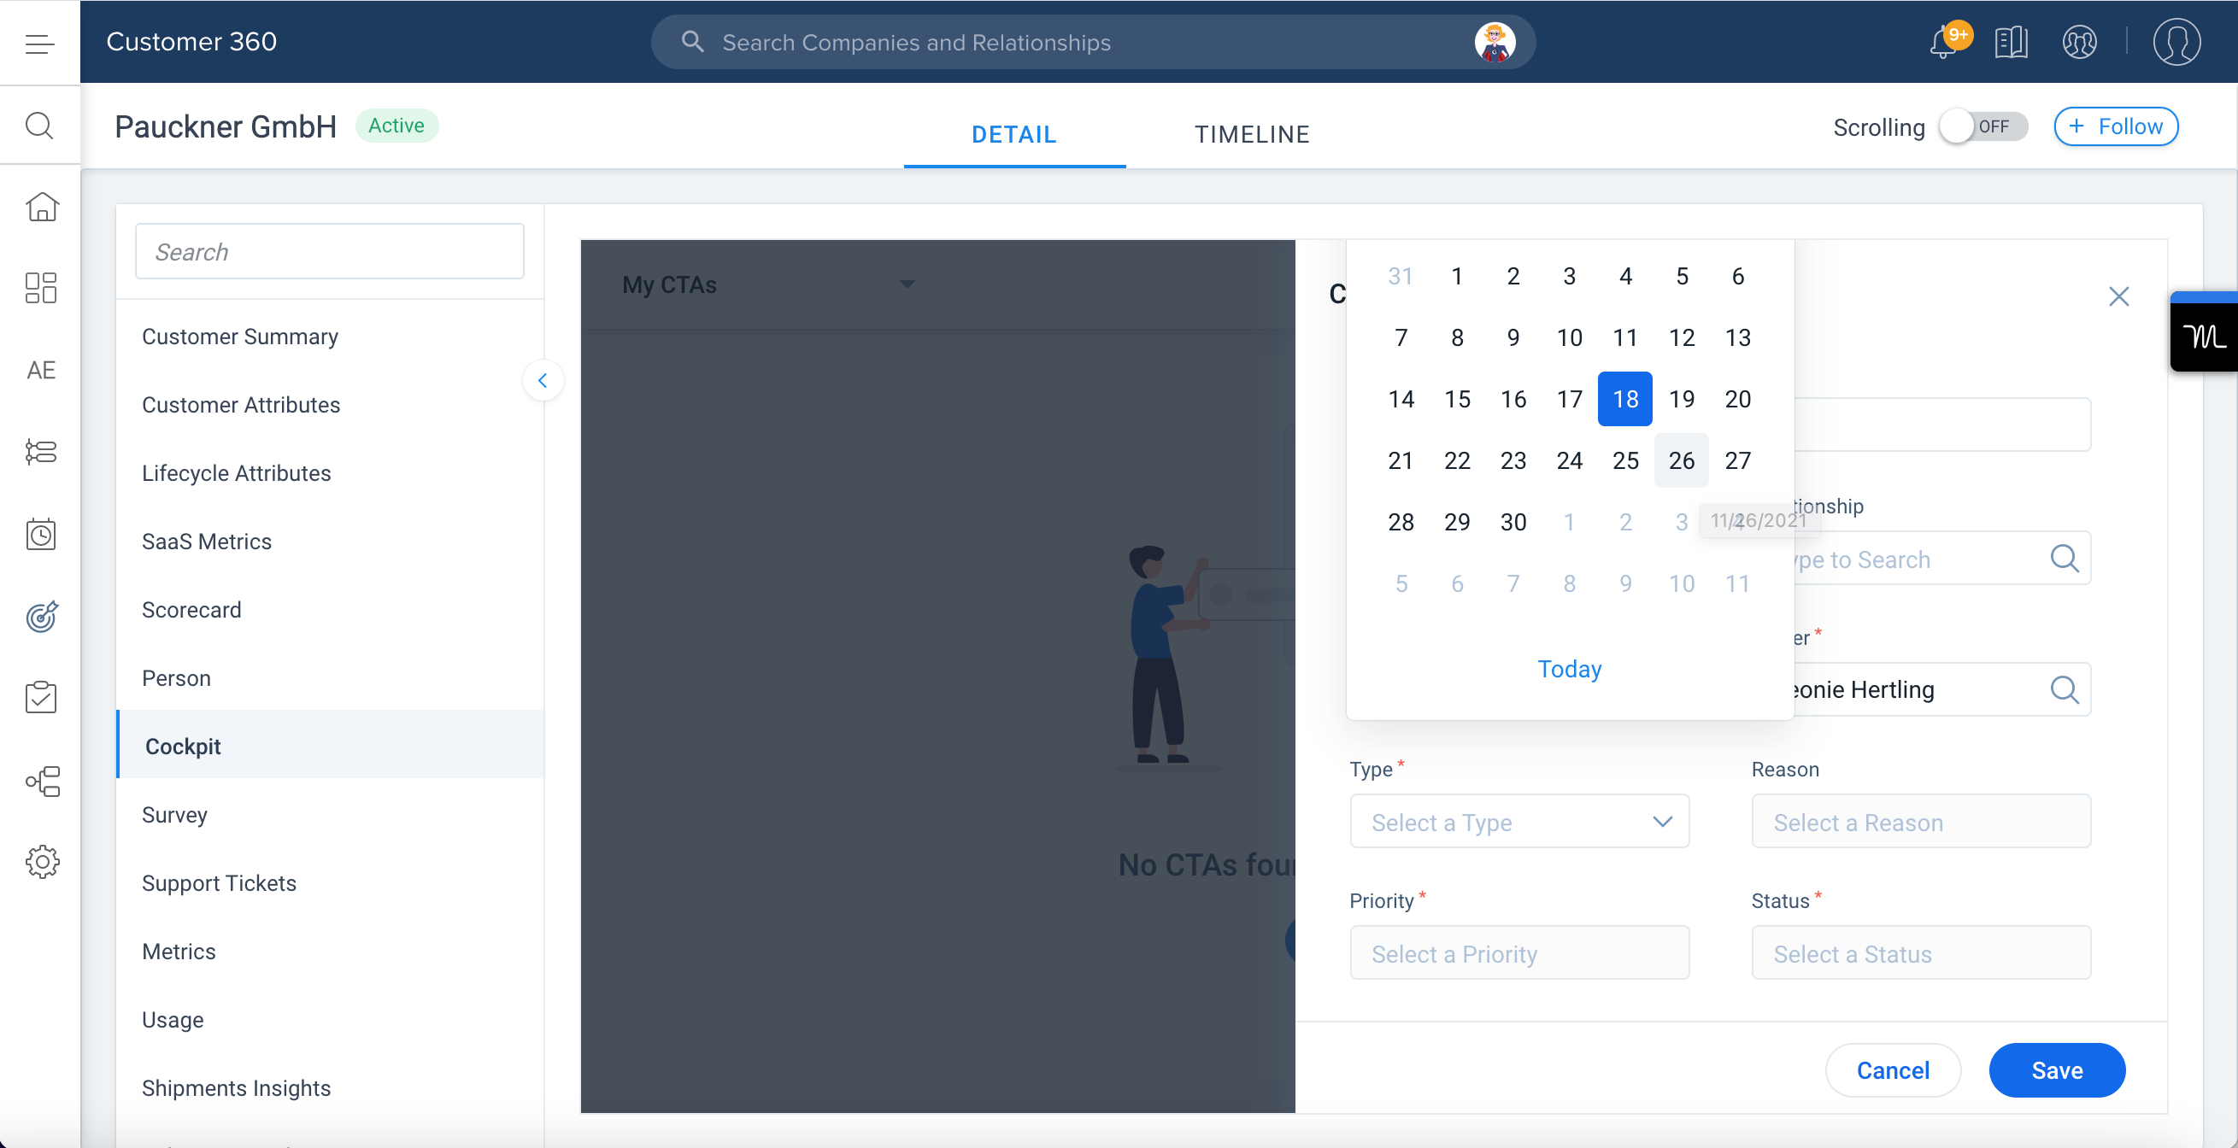Pick day 1 at the calendar's first row
The height and width of the screenshot is (1148, 2238).
(x=1457, y=276)
